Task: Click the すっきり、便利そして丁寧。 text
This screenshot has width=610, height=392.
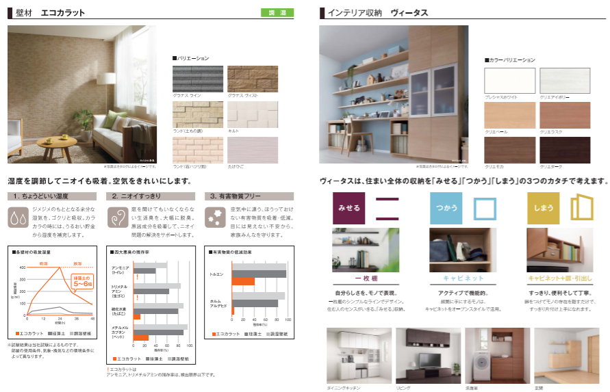Action: coord(560,293)
